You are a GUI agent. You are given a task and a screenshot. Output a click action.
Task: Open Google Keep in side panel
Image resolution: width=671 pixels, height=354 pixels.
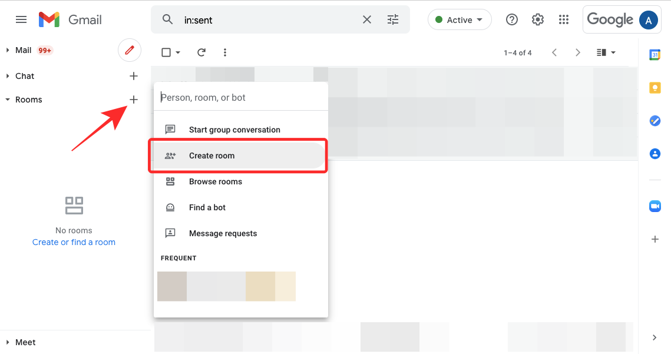tap(655, 88)
